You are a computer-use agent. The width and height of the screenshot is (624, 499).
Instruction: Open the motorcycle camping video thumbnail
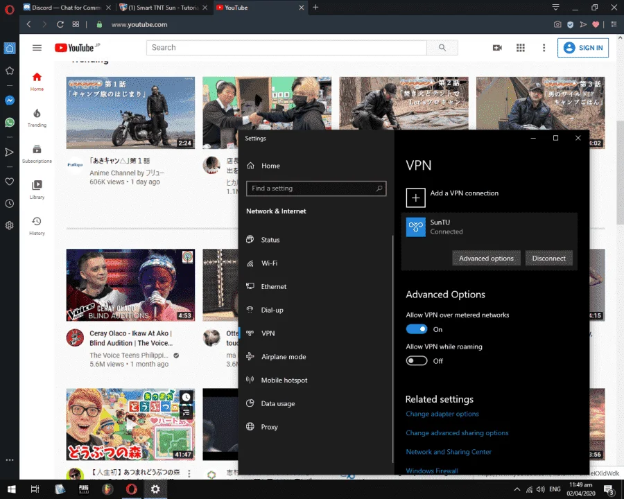point(130,112)
